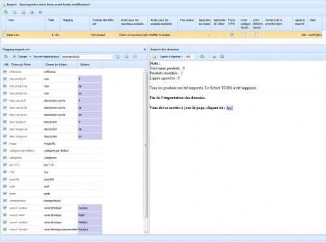
Task: Click the Charger button in the Mapping toolbar
Action: pyautogui.click(x=20, y=57)
